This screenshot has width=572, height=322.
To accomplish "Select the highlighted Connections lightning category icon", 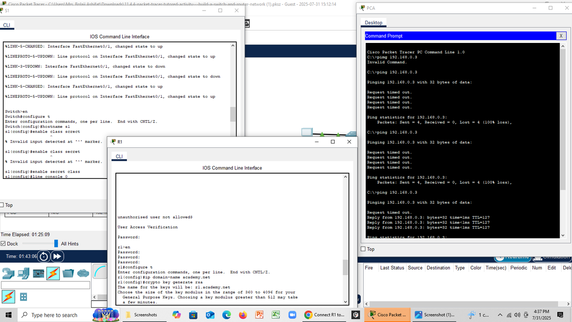I will pyautogui.click(x=53, y=273).
